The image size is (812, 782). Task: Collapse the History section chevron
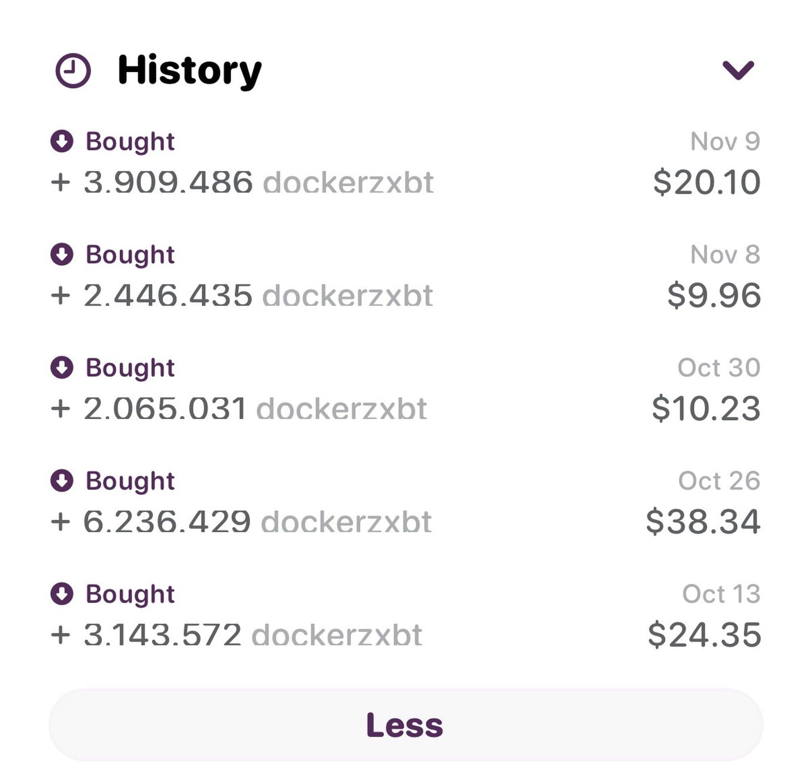(x=738, y=69)
